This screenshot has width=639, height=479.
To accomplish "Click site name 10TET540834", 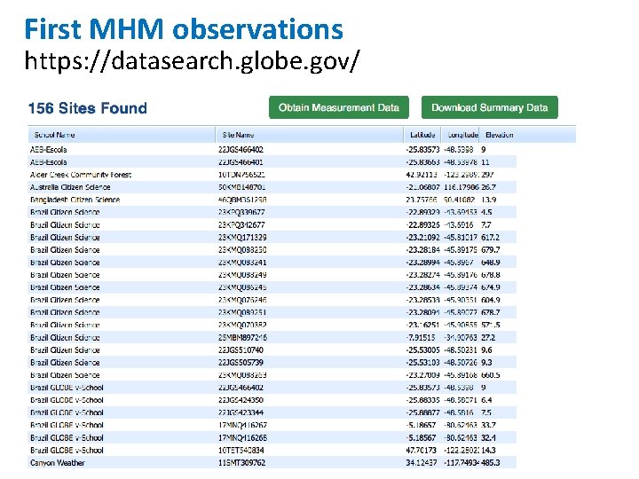I will [x=241, y=450].
